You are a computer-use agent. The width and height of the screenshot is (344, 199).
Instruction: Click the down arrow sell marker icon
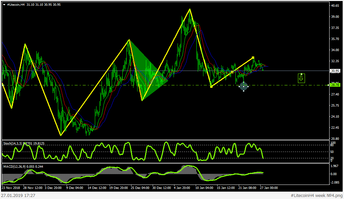pos(301,78)
